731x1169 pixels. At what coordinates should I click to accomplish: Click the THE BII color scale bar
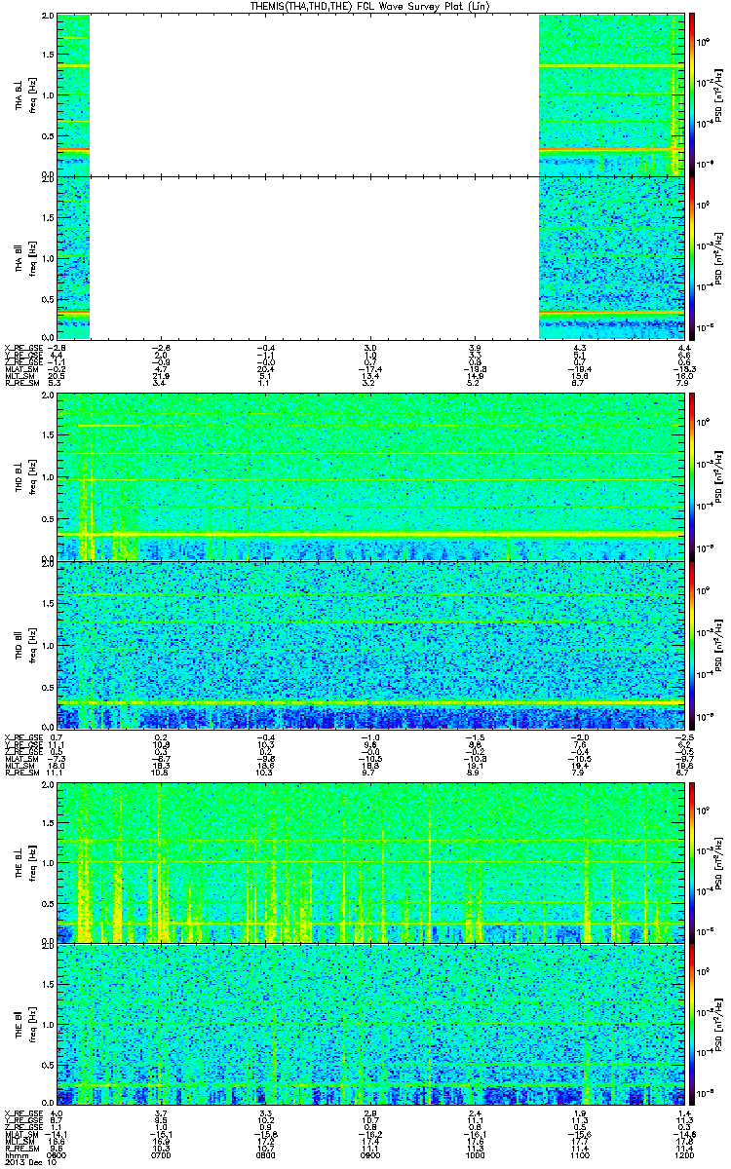693,1024
